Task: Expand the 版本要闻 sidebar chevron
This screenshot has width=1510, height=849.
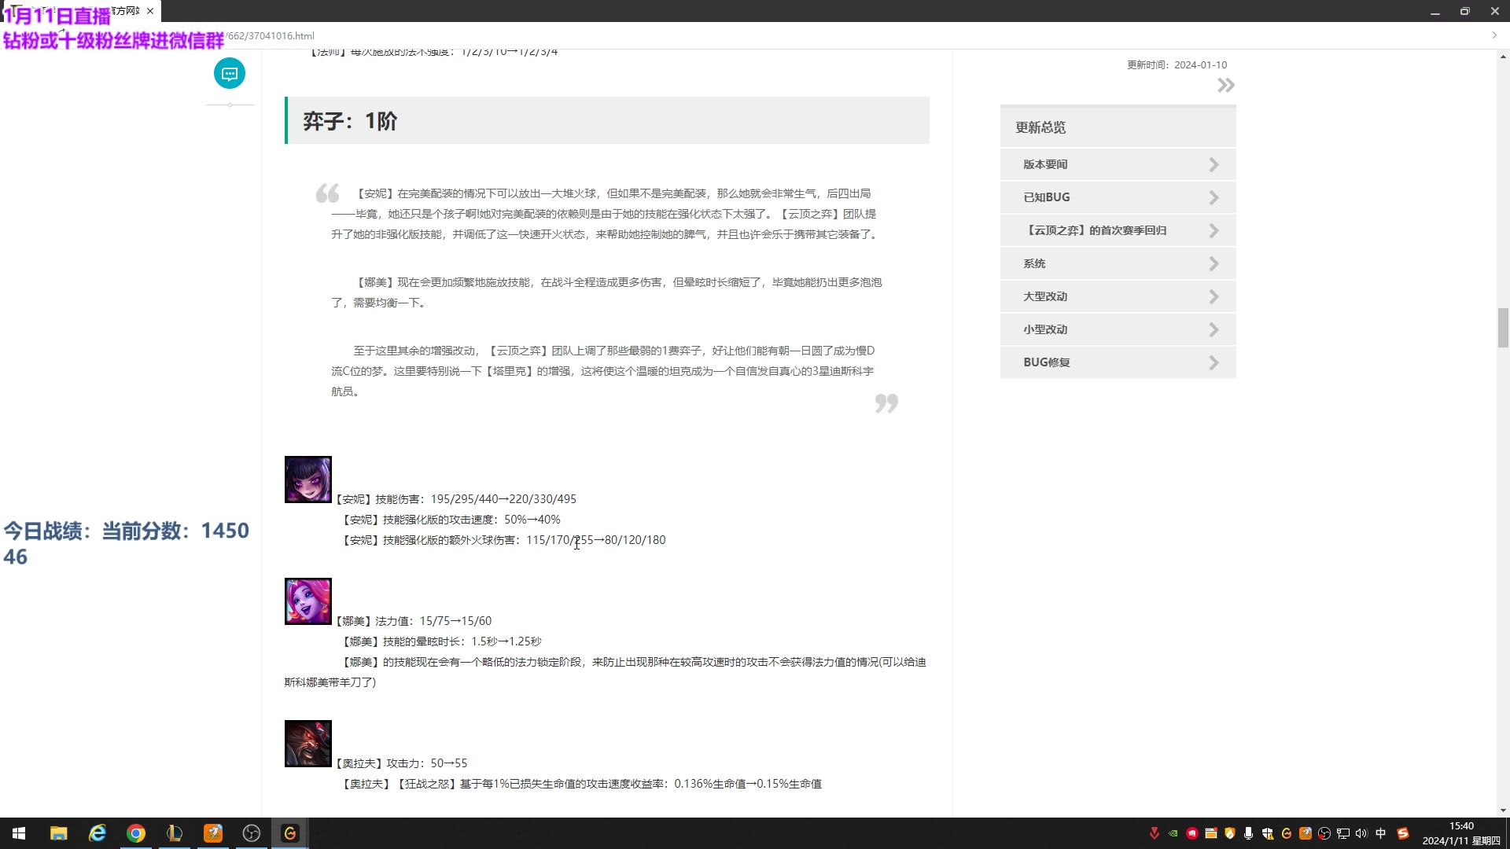Action: click(1214, 164)
